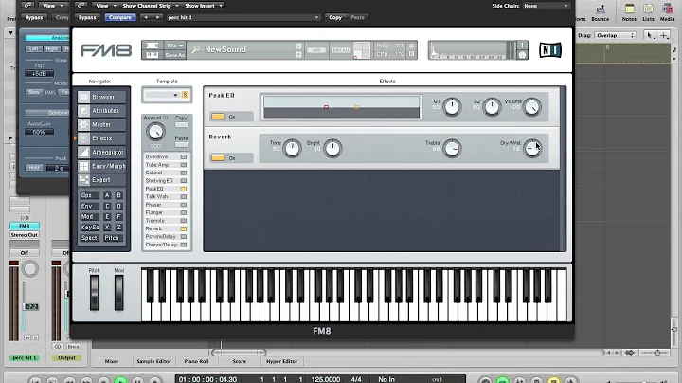This screenshot has width=682, height=383.
Task: Switch to the Sample Editor tab
Action: click(153, 361)
